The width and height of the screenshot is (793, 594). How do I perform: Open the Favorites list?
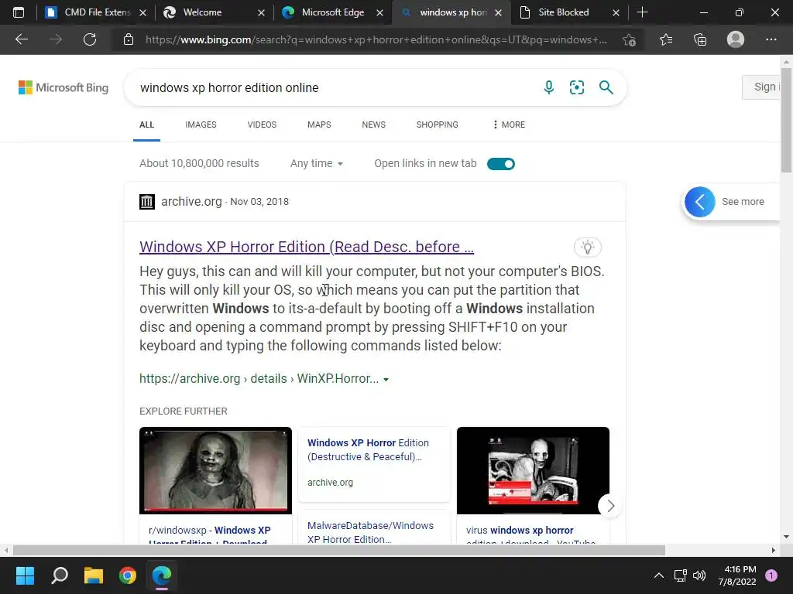(666, 39)
